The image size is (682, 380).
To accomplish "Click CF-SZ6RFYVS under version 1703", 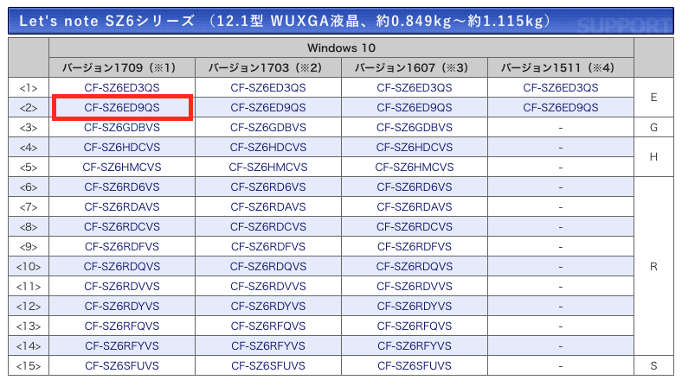I will coord(268,346).
